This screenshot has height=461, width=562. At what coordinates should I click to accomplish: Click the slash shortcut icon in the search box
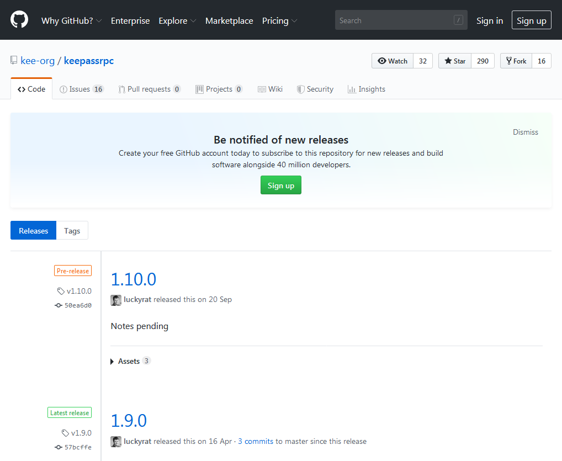(x=458, y=20)
